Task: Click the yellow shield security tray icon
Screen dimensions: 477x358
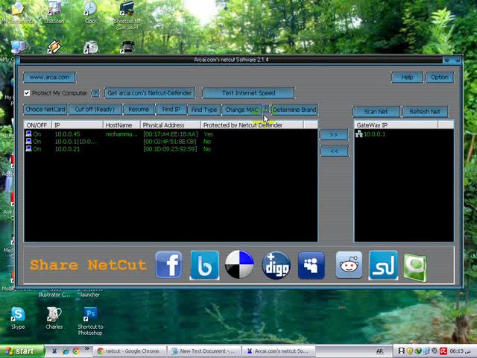Action: (x=410, y=351)
